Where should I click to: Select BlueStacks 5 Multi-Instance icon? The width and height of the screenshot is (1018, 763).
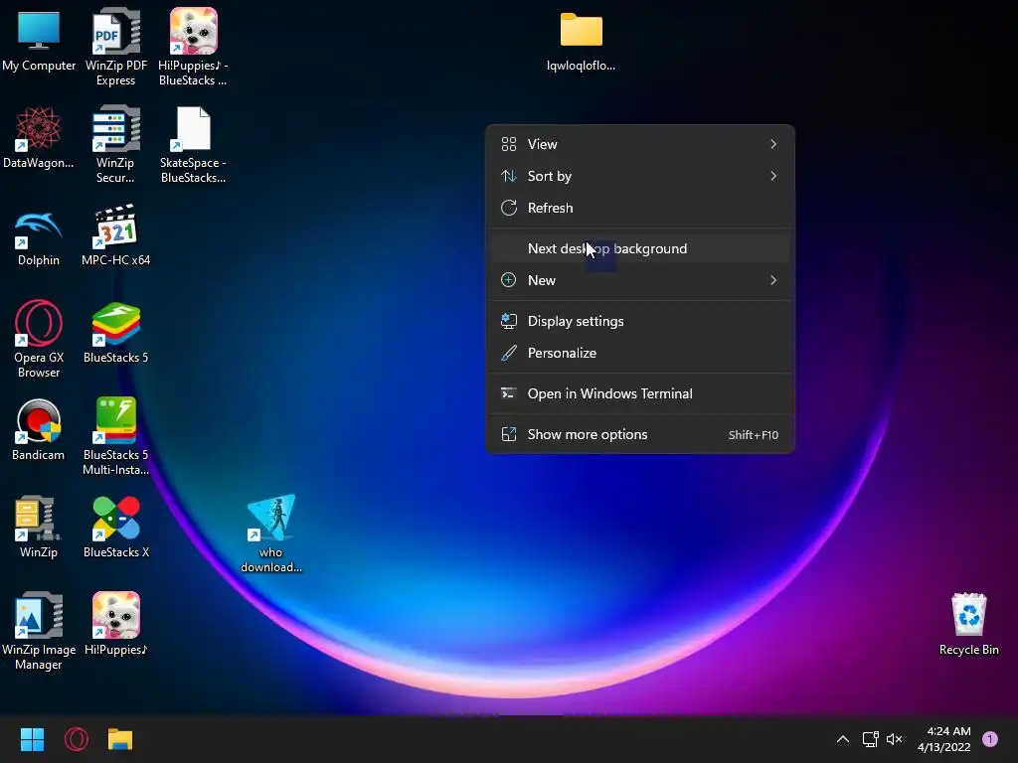[x=115, y=436]
